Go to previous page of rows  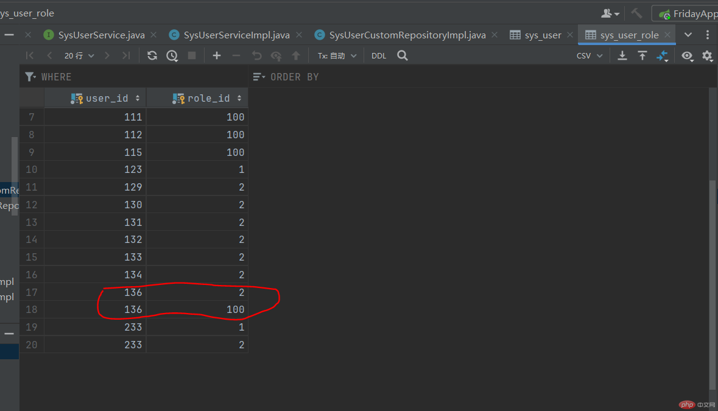click(49, 55)
